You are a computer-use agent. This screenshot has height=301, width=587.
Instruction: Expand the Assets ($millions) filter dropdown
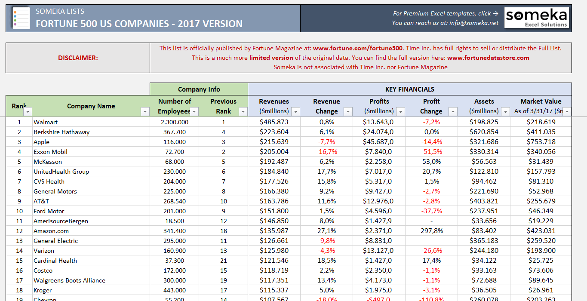point(505,111)
